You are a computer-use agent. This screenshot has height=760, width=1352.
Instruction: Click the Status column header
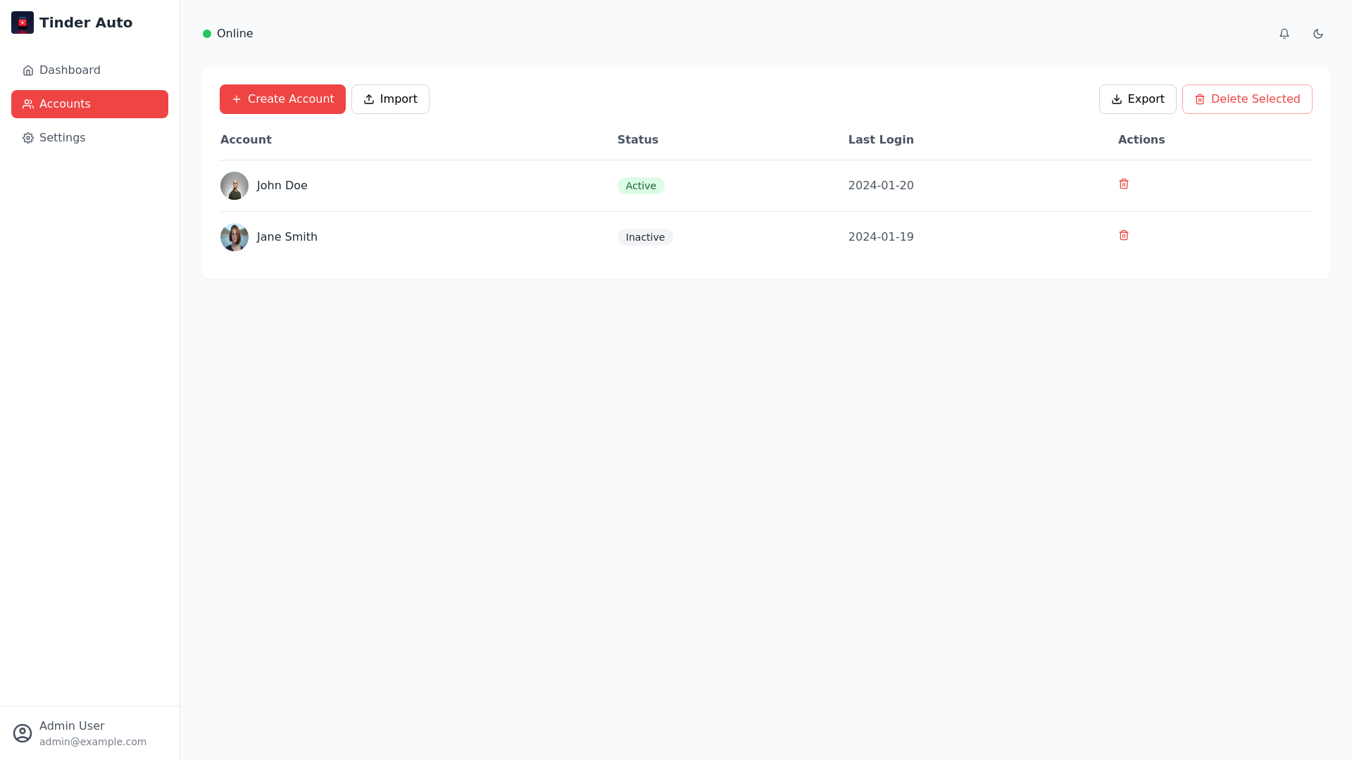point(638,140)
